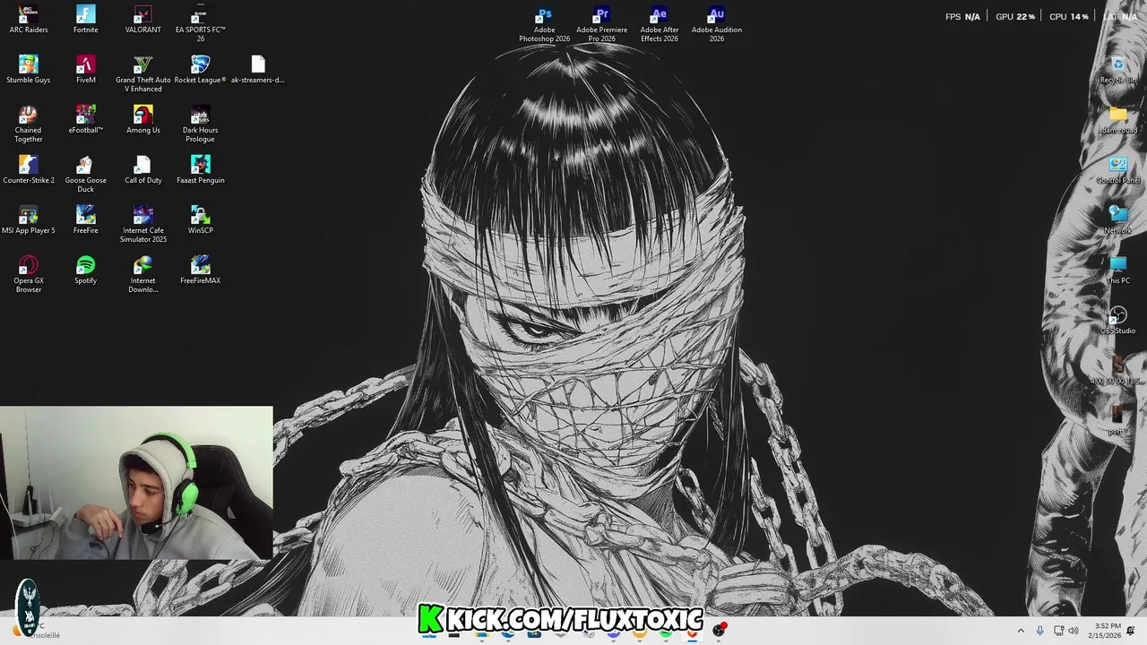Click the eFootball desktop icon

click(86, 119)
